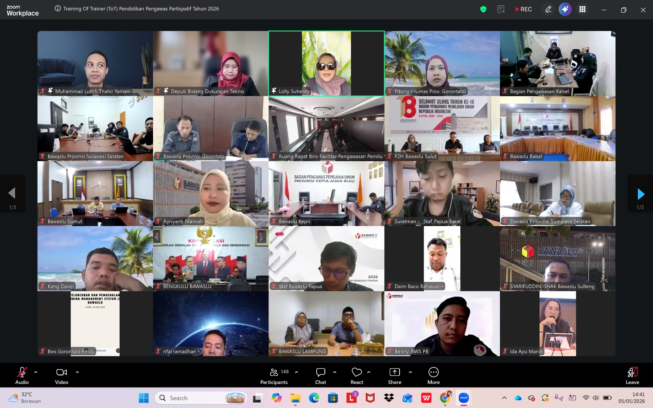Click the green encryption shield icon
Screen dimensions: 653x408
point(483,9)
